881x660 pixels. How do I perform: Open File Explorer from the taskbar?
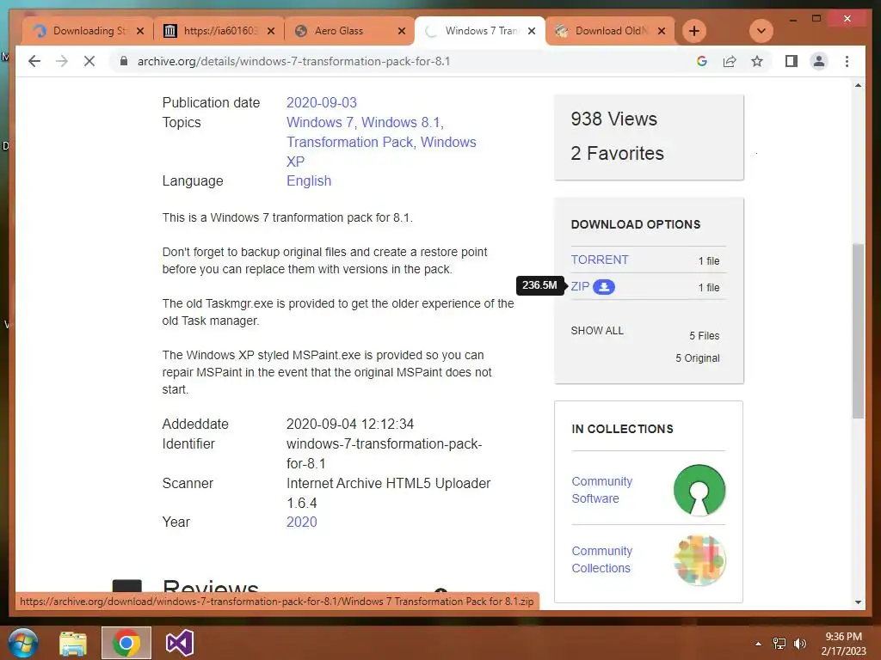point(73,643)
